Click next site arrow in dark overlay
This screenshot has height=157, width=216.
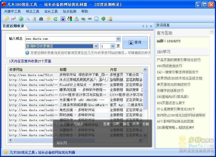pyautogui.click(x=71, y=124)
